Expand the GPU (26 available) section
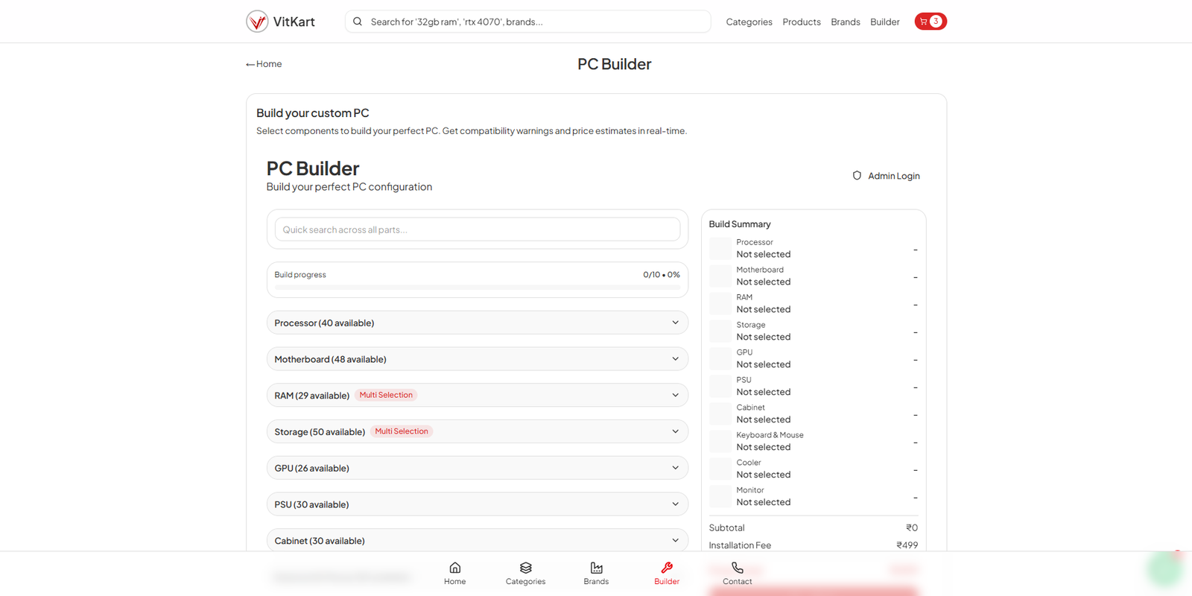1192x596 pixels. (x=478, y=468)
